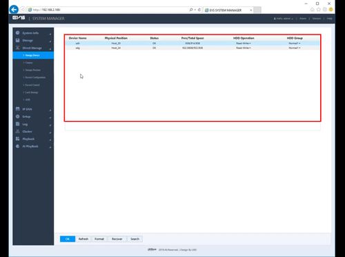Click the IP SAN sidebar icon
Screen dimensions: 345x257
point(18,109)
